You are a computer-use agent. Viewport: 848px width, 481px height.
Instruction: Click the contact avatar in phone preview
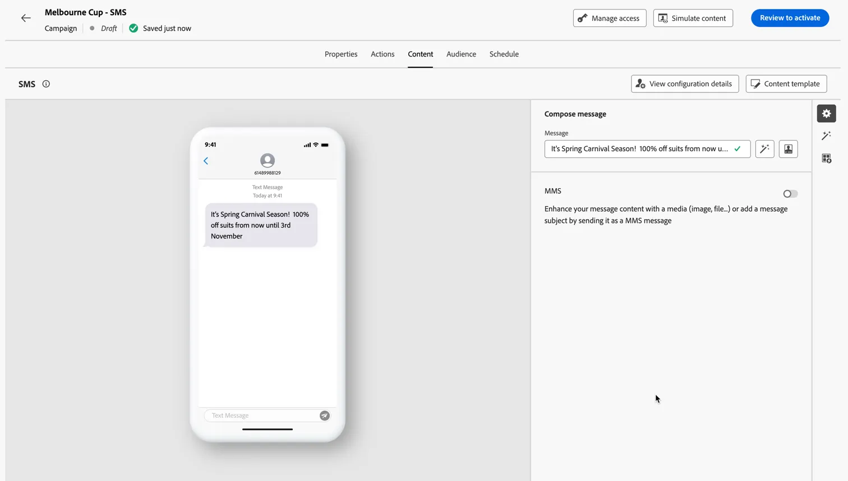[x=268, y=161]
